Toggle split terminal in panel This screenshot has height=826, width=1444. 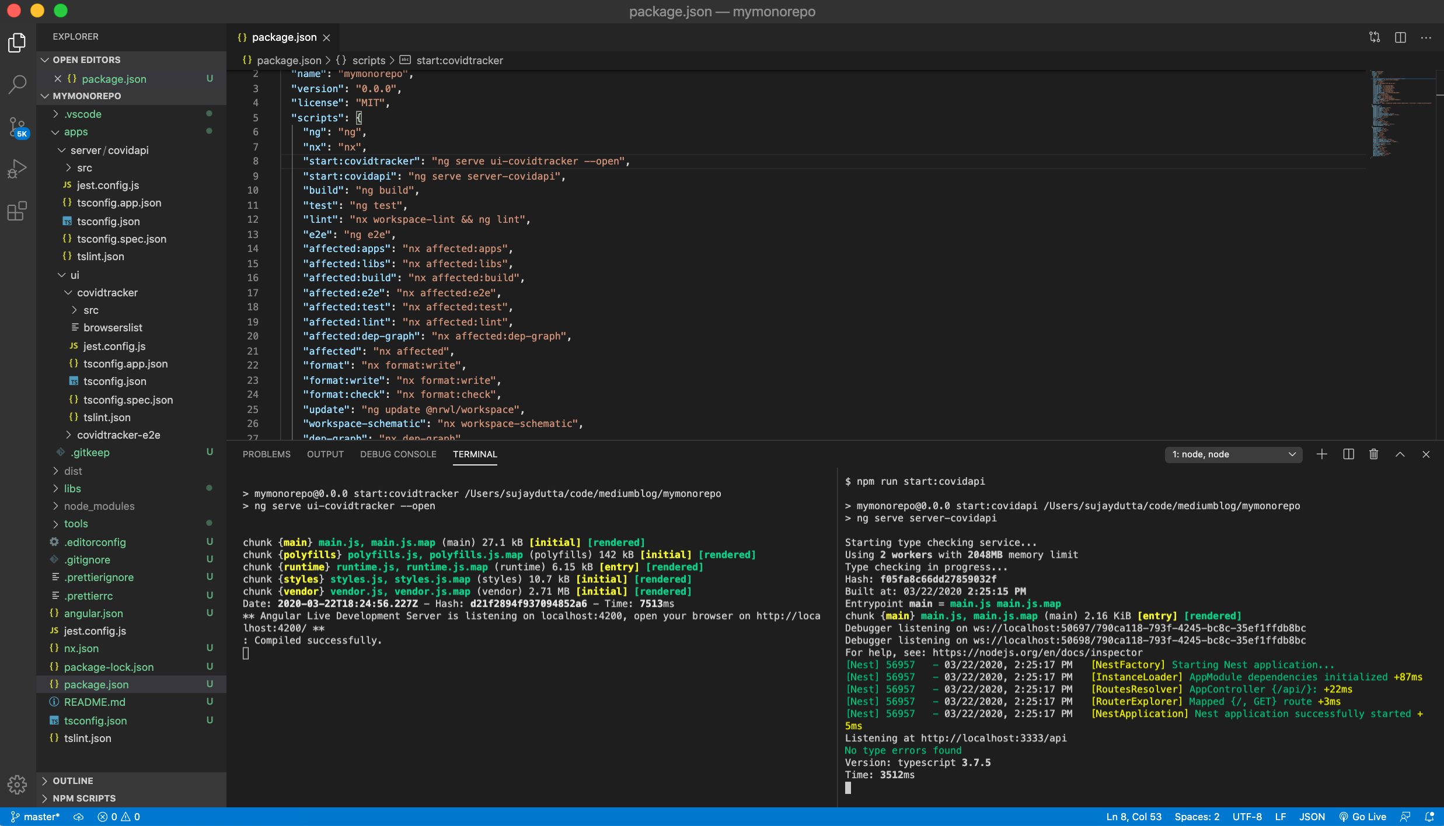(x=1348, y=454)
